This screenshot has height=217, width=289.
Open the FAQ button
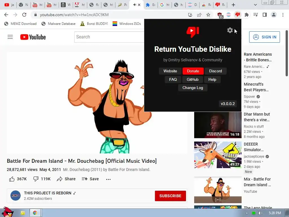point(173,79)
